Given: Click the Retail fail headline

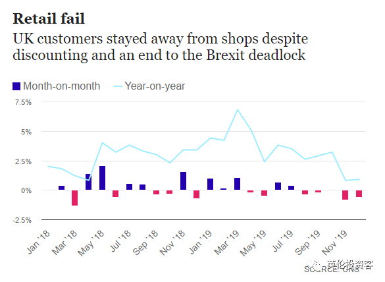Looking at the screenshot, I should point(49,18).
